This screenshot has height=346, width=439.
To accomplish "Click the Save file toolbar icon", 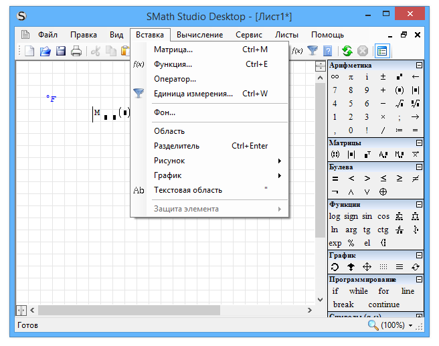I will (x=61, y=51).
